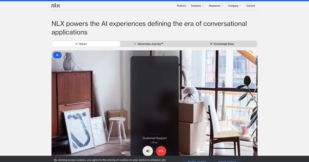
Task: Tap the white speaker icon on the call screen
Action: tap(148, 151)
